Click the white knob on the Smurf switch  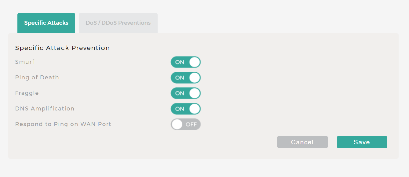[x=195, y=62]
